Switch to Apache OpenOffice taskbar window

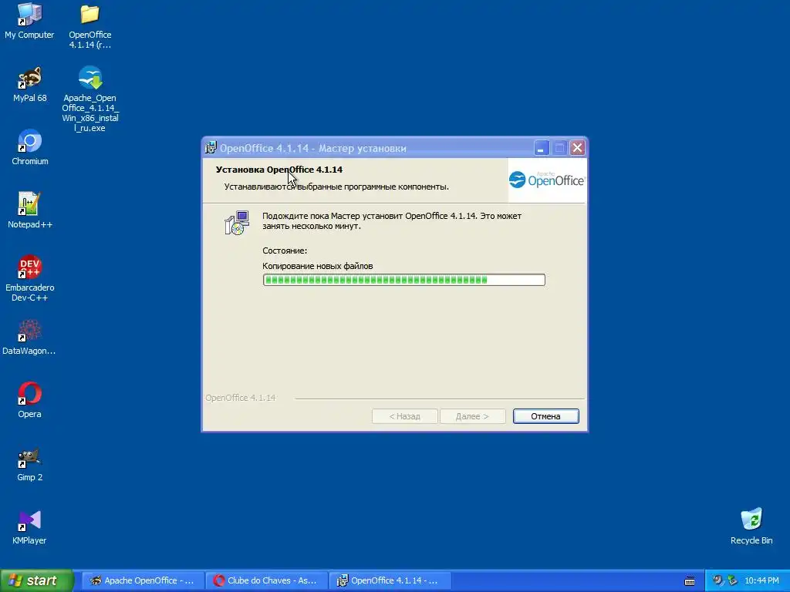[x=143, y=580]
